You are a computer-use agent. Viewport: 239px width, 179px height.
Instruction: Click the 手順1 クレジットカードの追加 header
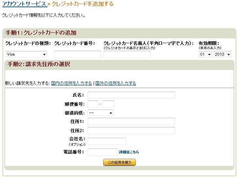coord(41,33)
